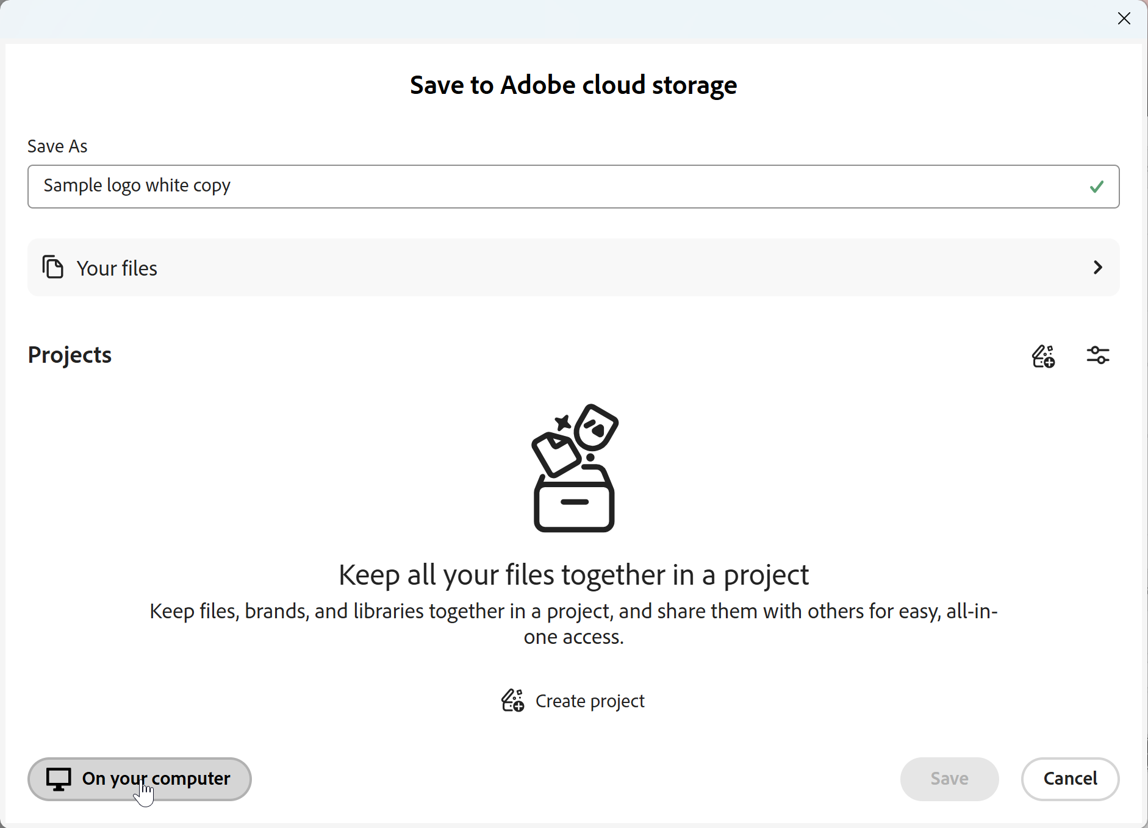Click the Save As label
This screenshot has height=828, width=1148.
pos(57,146)
